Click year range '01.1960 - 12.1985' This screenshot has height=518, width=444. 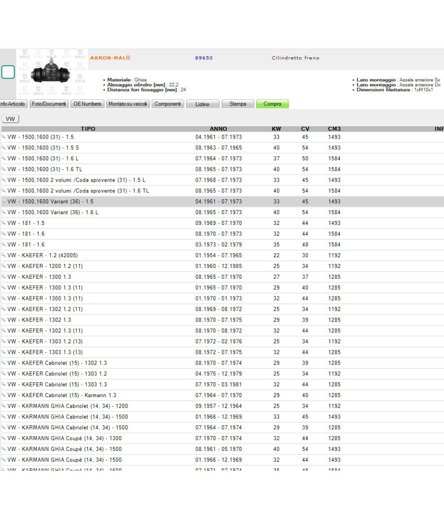coord(219,266)
